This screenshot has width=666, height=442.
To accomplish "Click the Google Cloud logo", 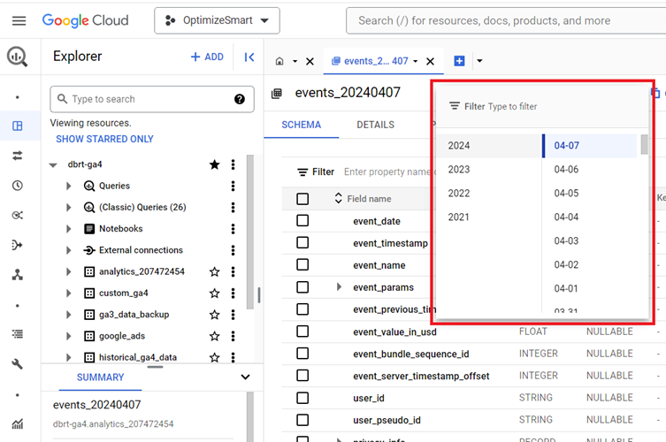I will [x=85, y=20].
